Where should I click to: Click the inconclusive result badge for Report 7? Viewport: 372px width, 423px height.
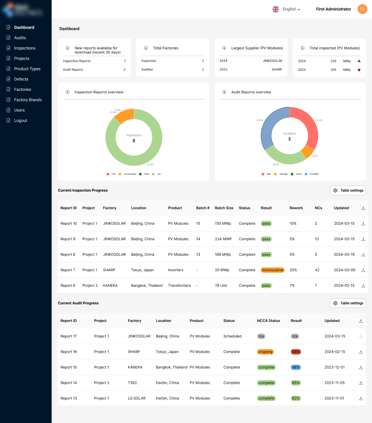point(272,270)
